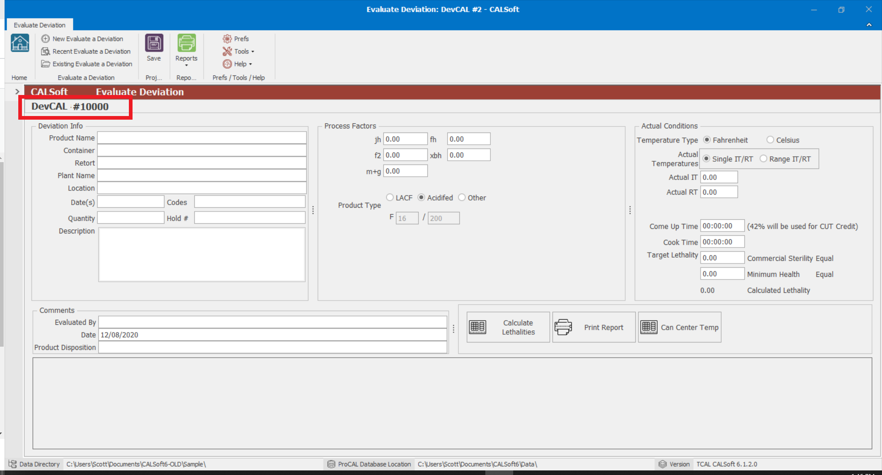Click the Cook Time field
This screenshot has width=882, height=475.
coord(723,242)
